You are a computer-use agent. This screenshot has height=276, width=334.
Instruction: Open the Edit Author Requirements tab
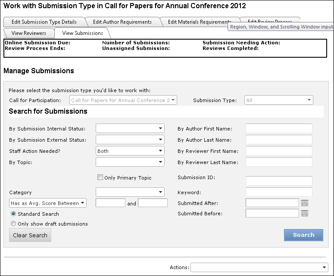pyautogui.click(x=122, y=22)
